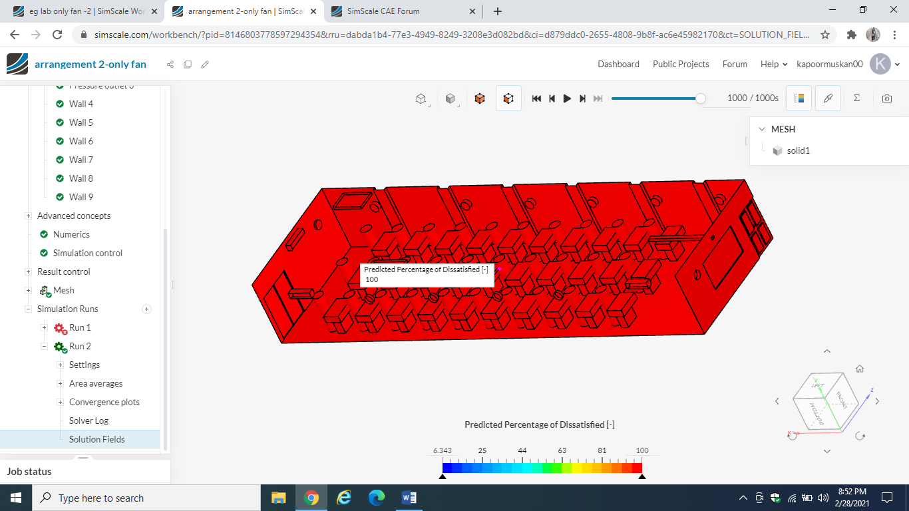
Task: Click the red swatch on the color legend
Action: click(x=637, y=468)
